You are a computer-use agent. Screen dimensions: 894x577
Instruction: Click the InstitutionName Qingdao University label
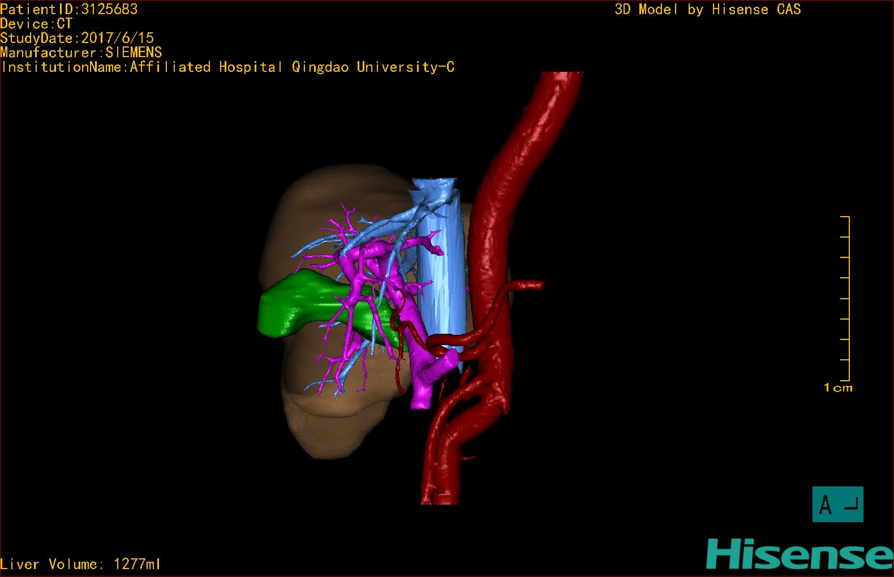tap(227, 67)
